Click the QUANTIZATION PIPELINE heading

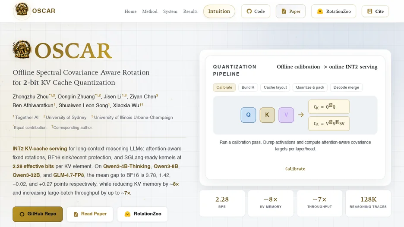235,70
